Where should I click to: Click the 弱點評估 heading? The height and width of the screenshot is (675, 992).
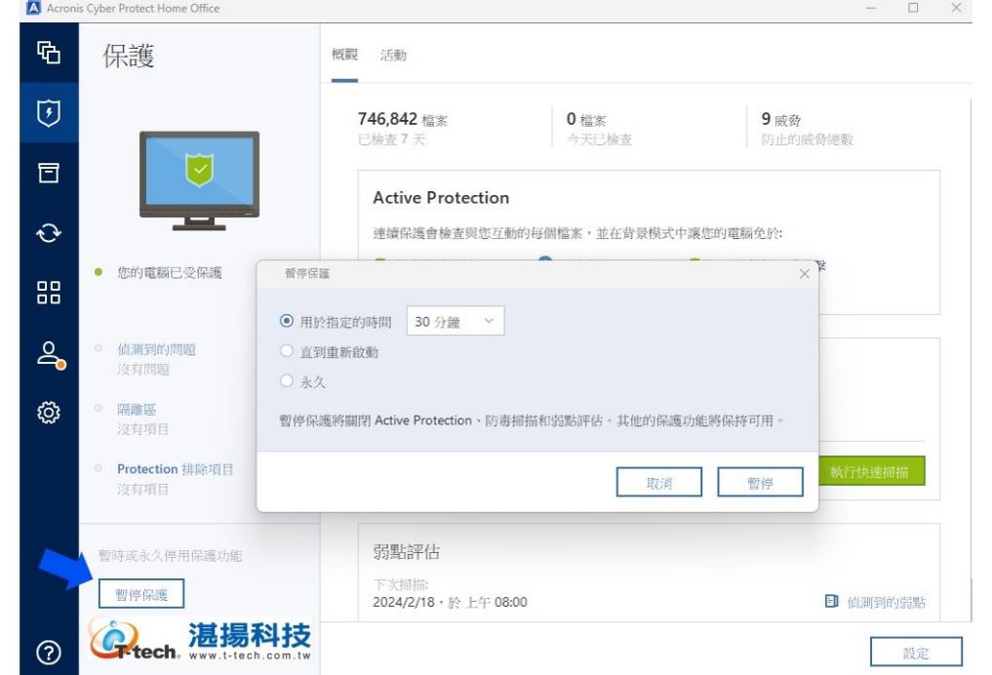pos(406,552)
